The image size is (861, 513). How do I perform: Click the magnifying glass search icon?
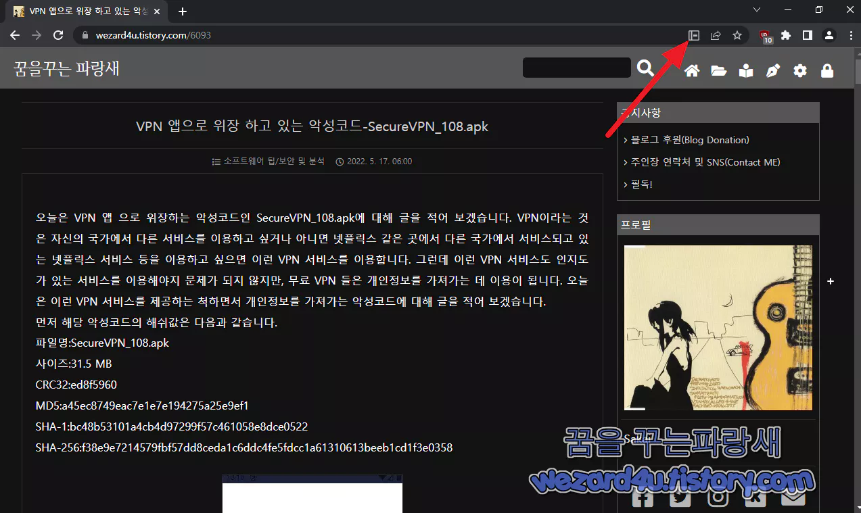point(645,68)
